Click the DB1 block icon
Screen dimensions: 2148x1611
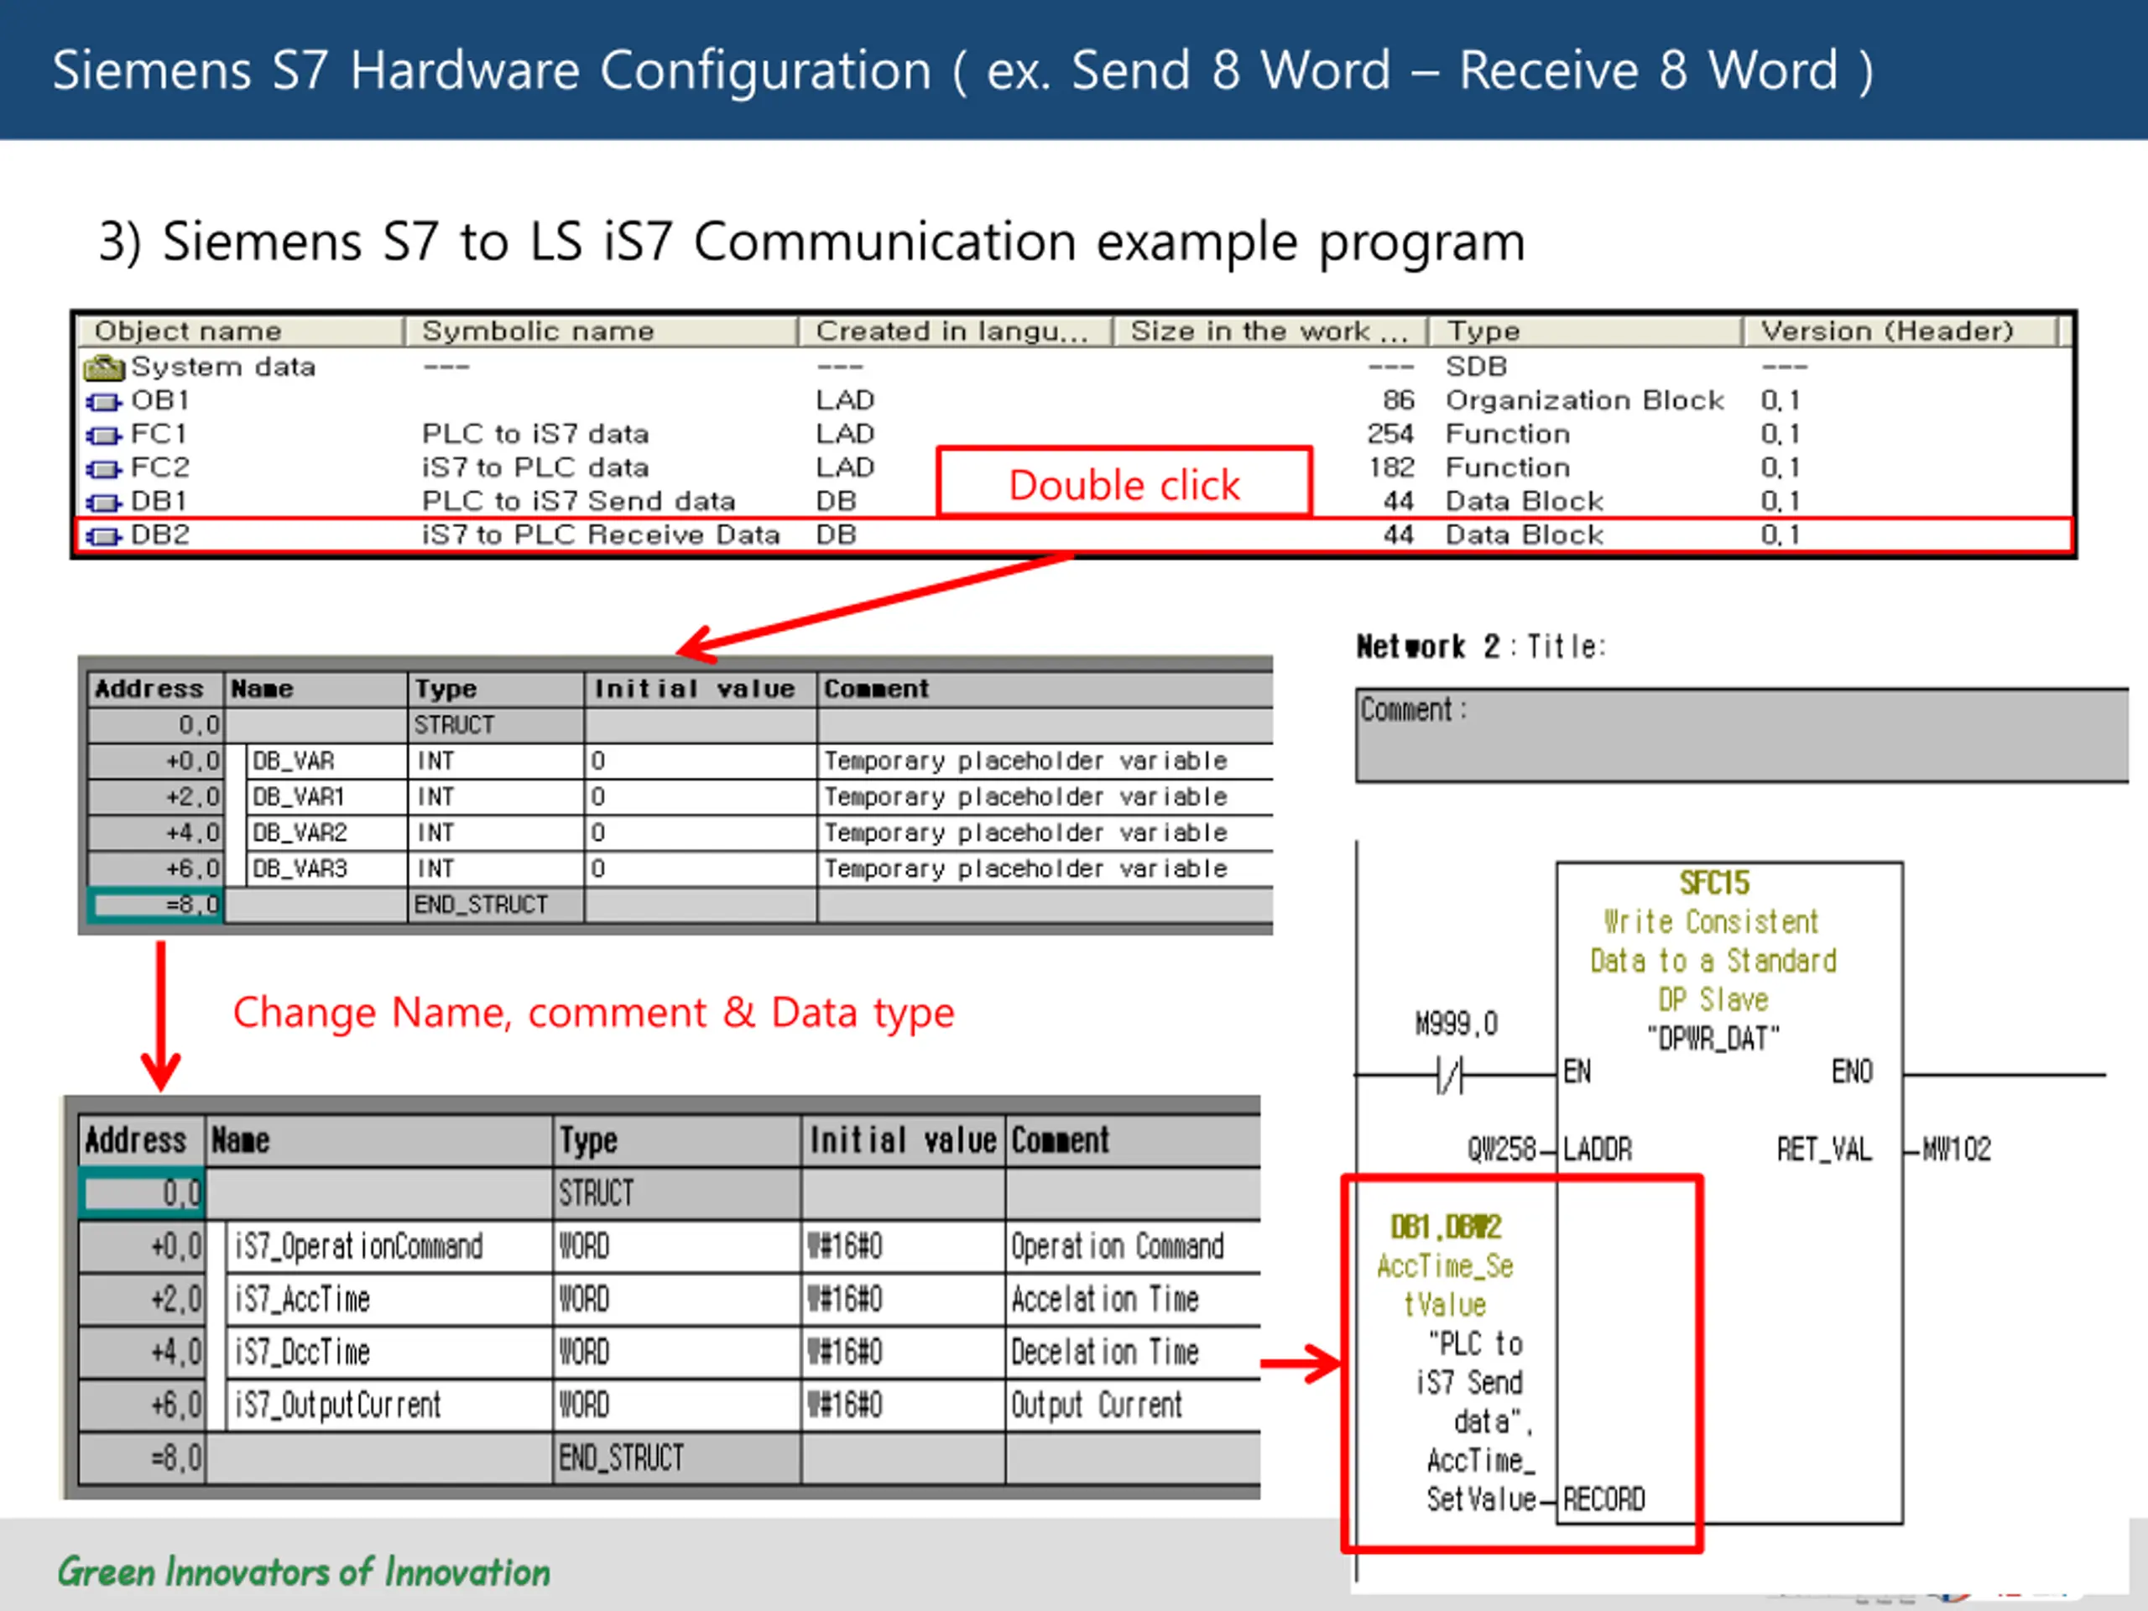(x=103, y=503)
